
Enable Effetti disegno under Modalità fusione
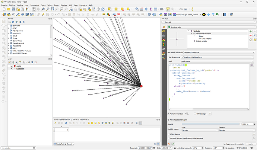tap(169, 134)
